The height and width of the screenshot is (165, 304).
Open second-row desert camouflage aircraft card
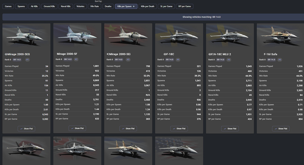pos(128,151)
